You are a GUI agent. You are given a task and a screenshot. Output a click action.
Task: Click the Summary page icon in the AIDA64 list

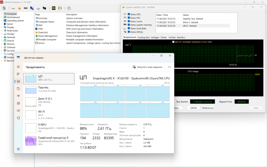(x=36, y=18)
